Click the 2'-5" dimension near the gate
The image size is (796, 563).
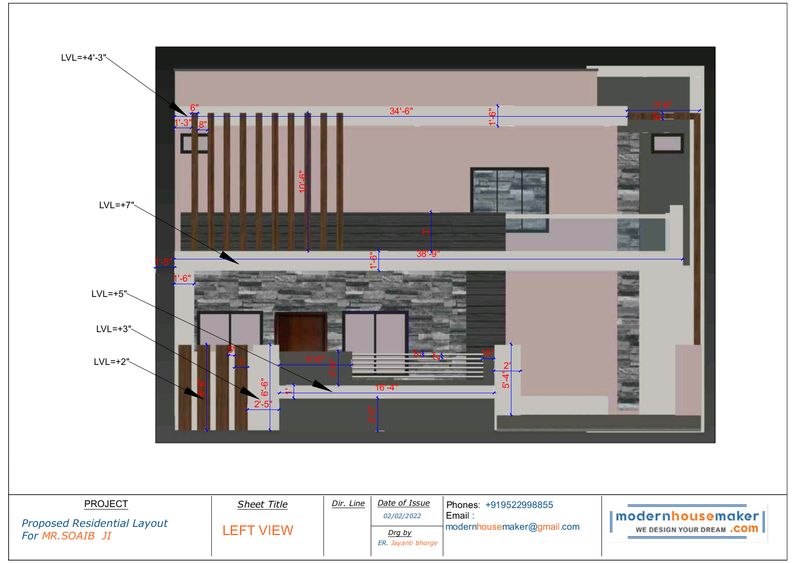coord(263,404)
